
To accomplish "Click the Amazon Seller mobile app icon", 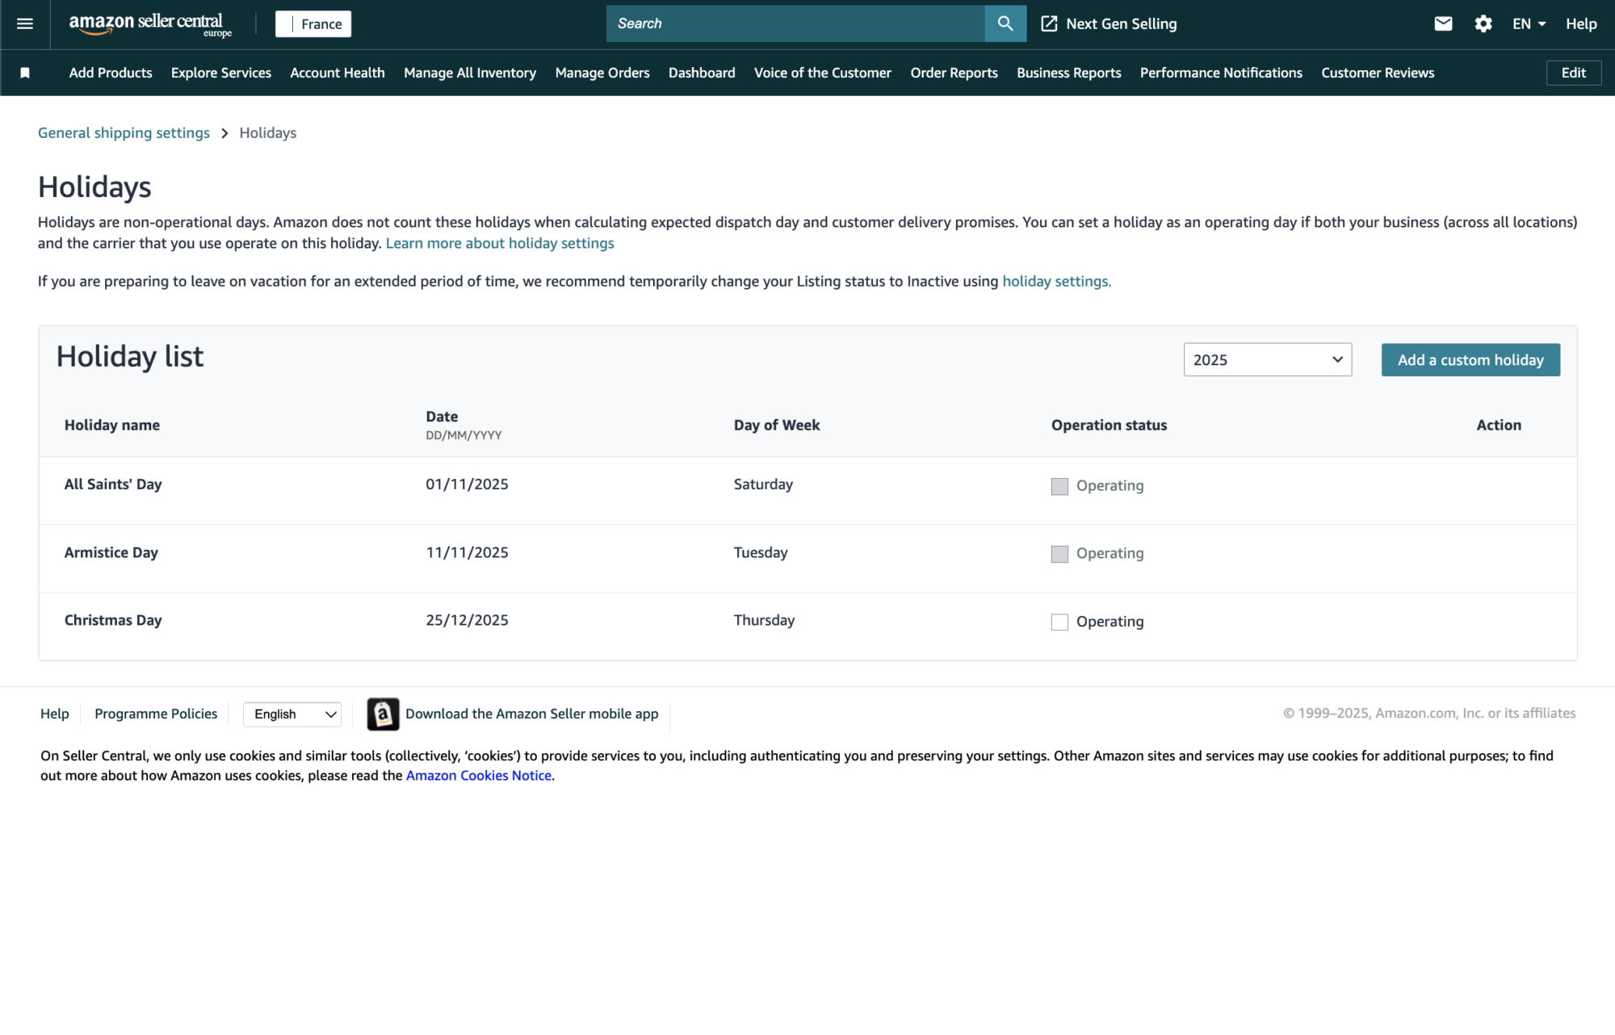I will 383,714.
